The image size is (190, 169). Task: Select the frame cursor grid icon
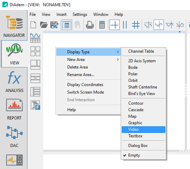[x=136, y=25]
